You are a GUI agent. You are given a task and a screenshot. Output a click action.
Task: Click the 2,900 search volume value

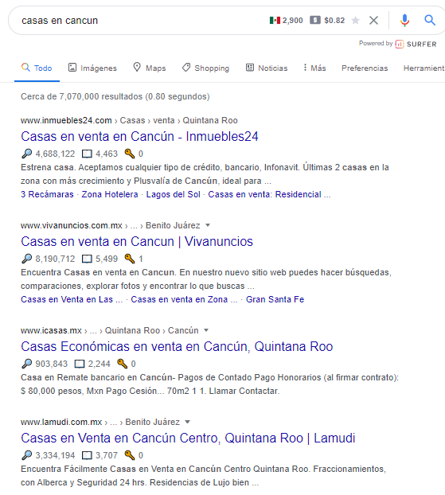(292, 21)
